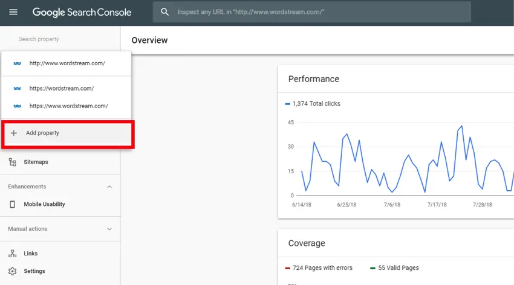Click the plus icon for Add property
This screenshot has height=285, width=514.
click(x=14, y=133)
